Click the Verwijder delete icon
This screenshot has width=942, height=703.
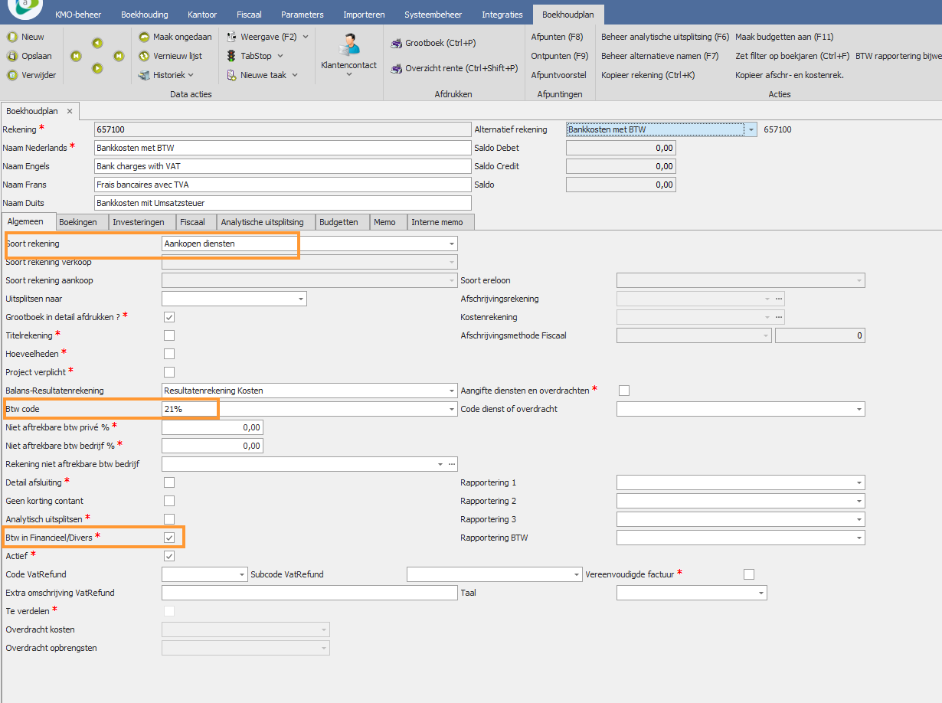(11, 75)
